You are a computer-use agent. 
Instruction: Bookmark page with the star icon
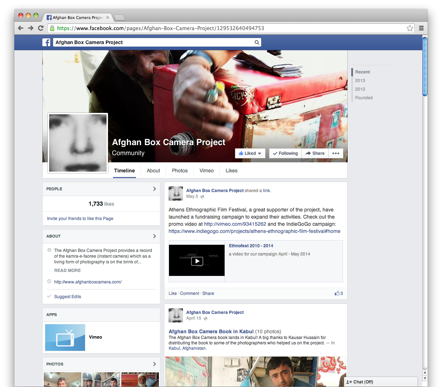410,28
